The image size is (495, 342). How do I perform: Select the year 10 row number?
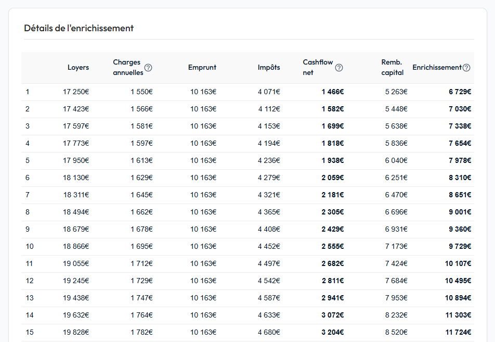tap(29, 247)
